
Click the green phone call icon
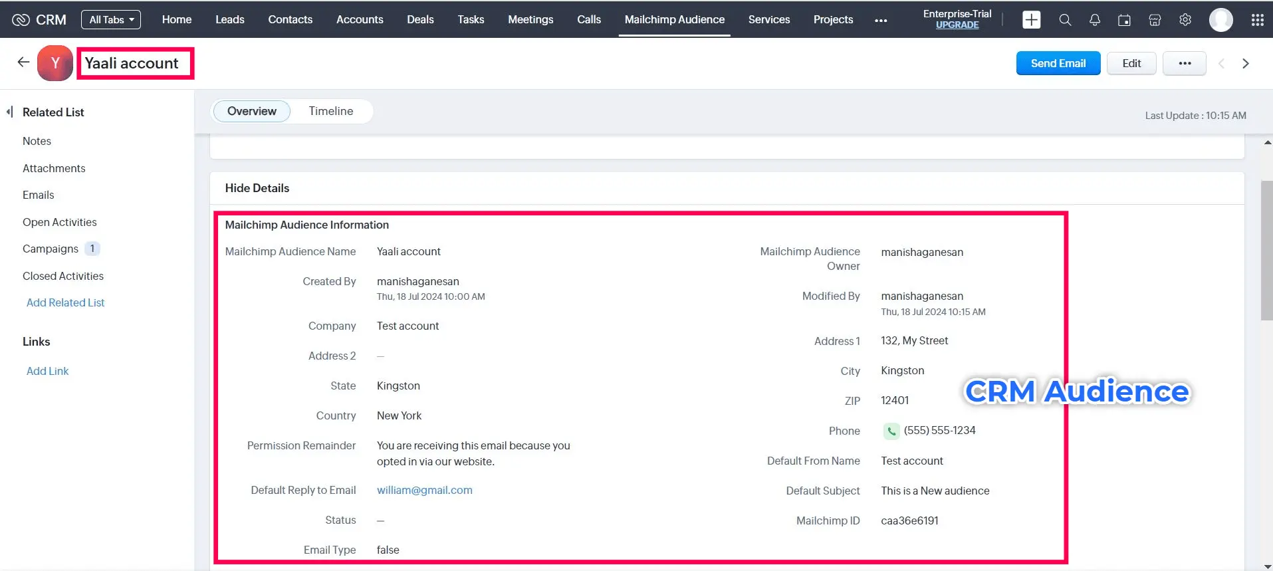tap(891, 431)
